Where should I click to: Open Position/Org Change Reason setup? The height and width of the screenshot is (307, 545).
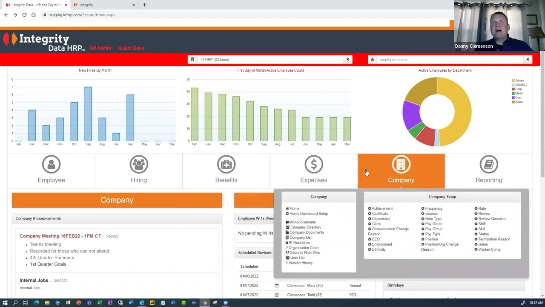point(440,247)
